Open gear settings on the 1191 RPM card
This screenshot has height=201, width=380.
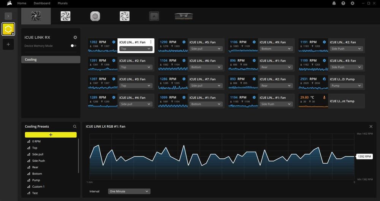pos(324,42)
